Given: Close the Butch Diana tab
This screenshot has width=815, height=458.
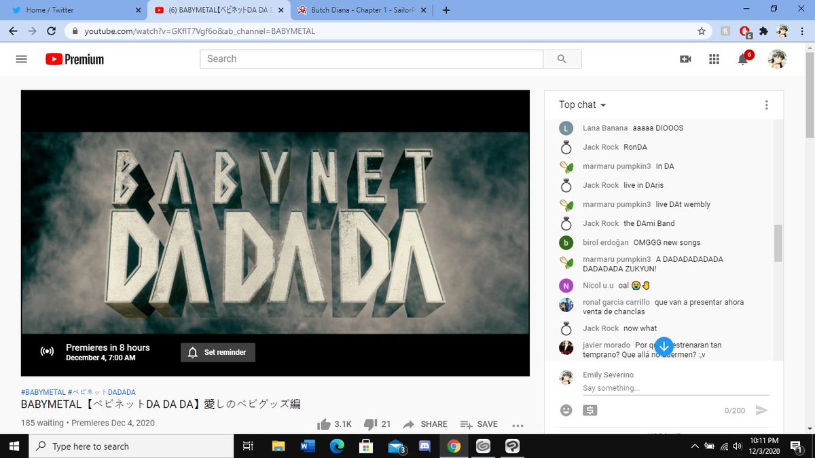Looking at the screenshot, I should [424, 10].
